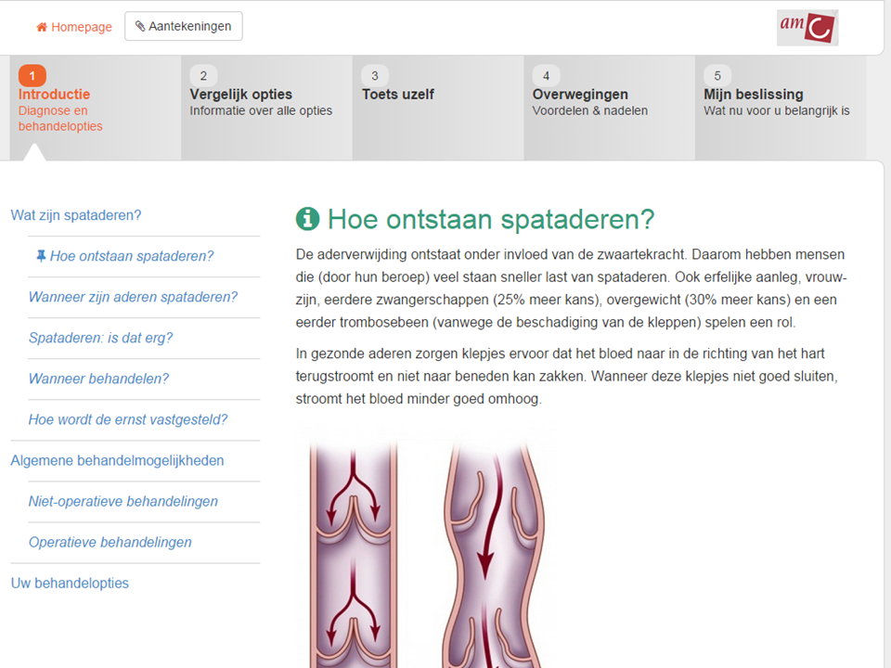Open Algemene behandelmogelijkheden section

tap(117, 460)
